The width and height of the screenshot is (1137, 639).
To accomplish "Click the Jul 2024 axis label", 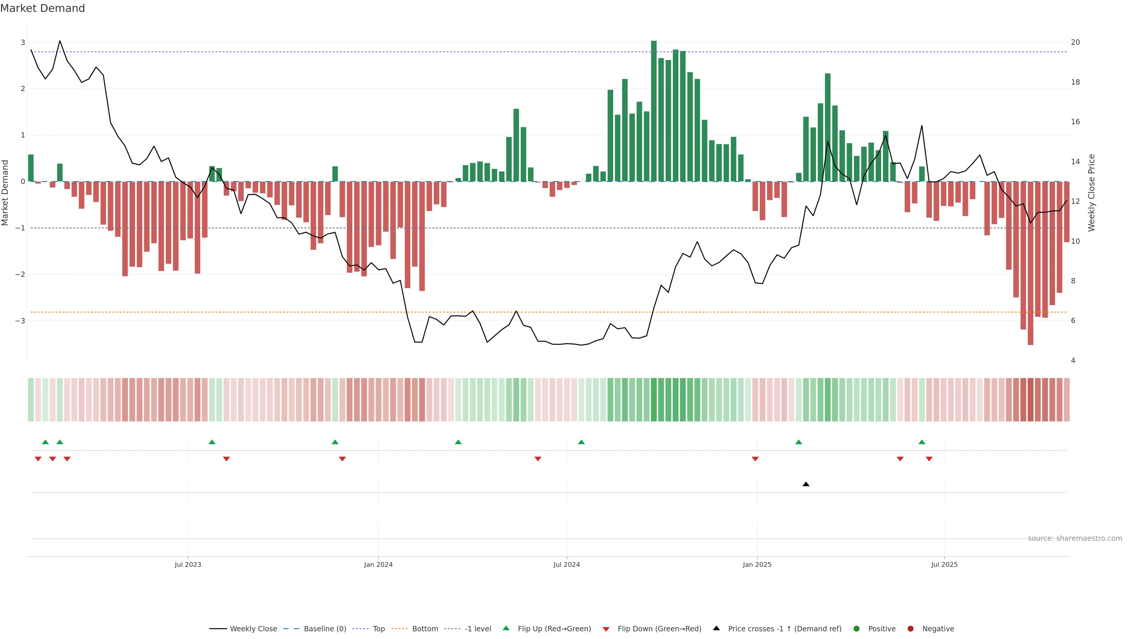I will 566,564.
